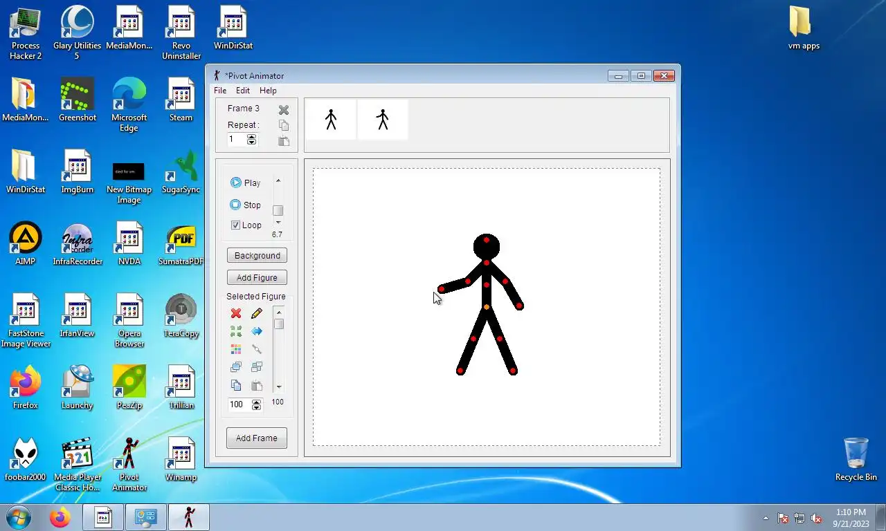This screenshot has height=531, width=886.
Task: Click the volume icon in system tray
Action: pos(816,518)
